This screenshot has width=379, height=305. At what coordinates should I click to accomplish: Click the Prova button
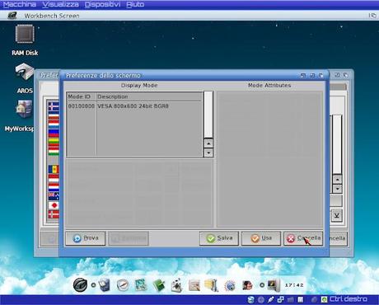tap(86, 238)
